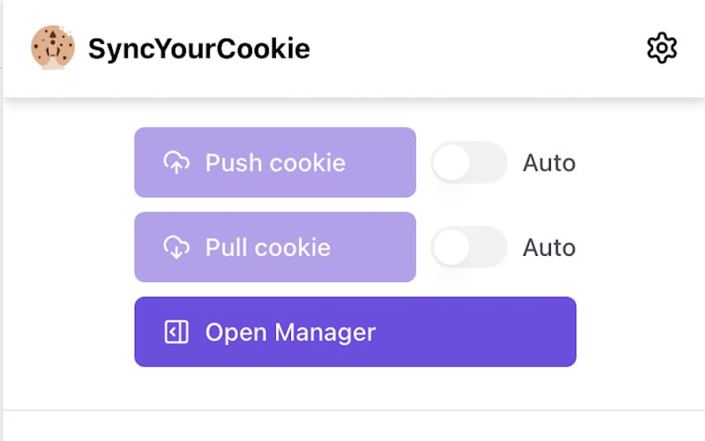Click the "Push cookie" text label
The width and height of the screenshot is (705, 441).
275,163
